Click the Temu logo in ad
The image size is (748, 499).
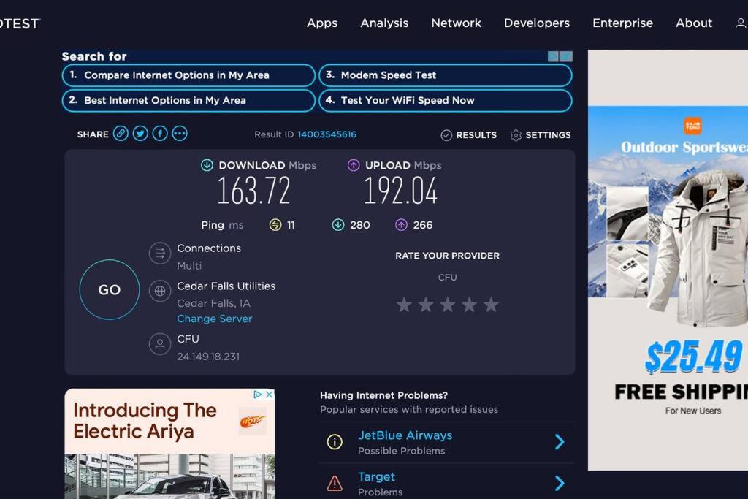pyautogui.click(x=692, y=126)
